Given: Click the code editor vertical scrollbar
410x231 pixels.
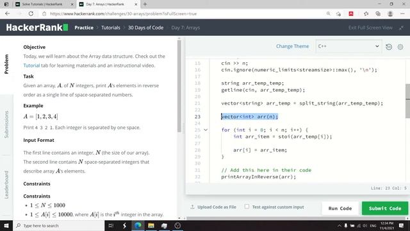Looking at the screenshot, I should tap(407, 101).
